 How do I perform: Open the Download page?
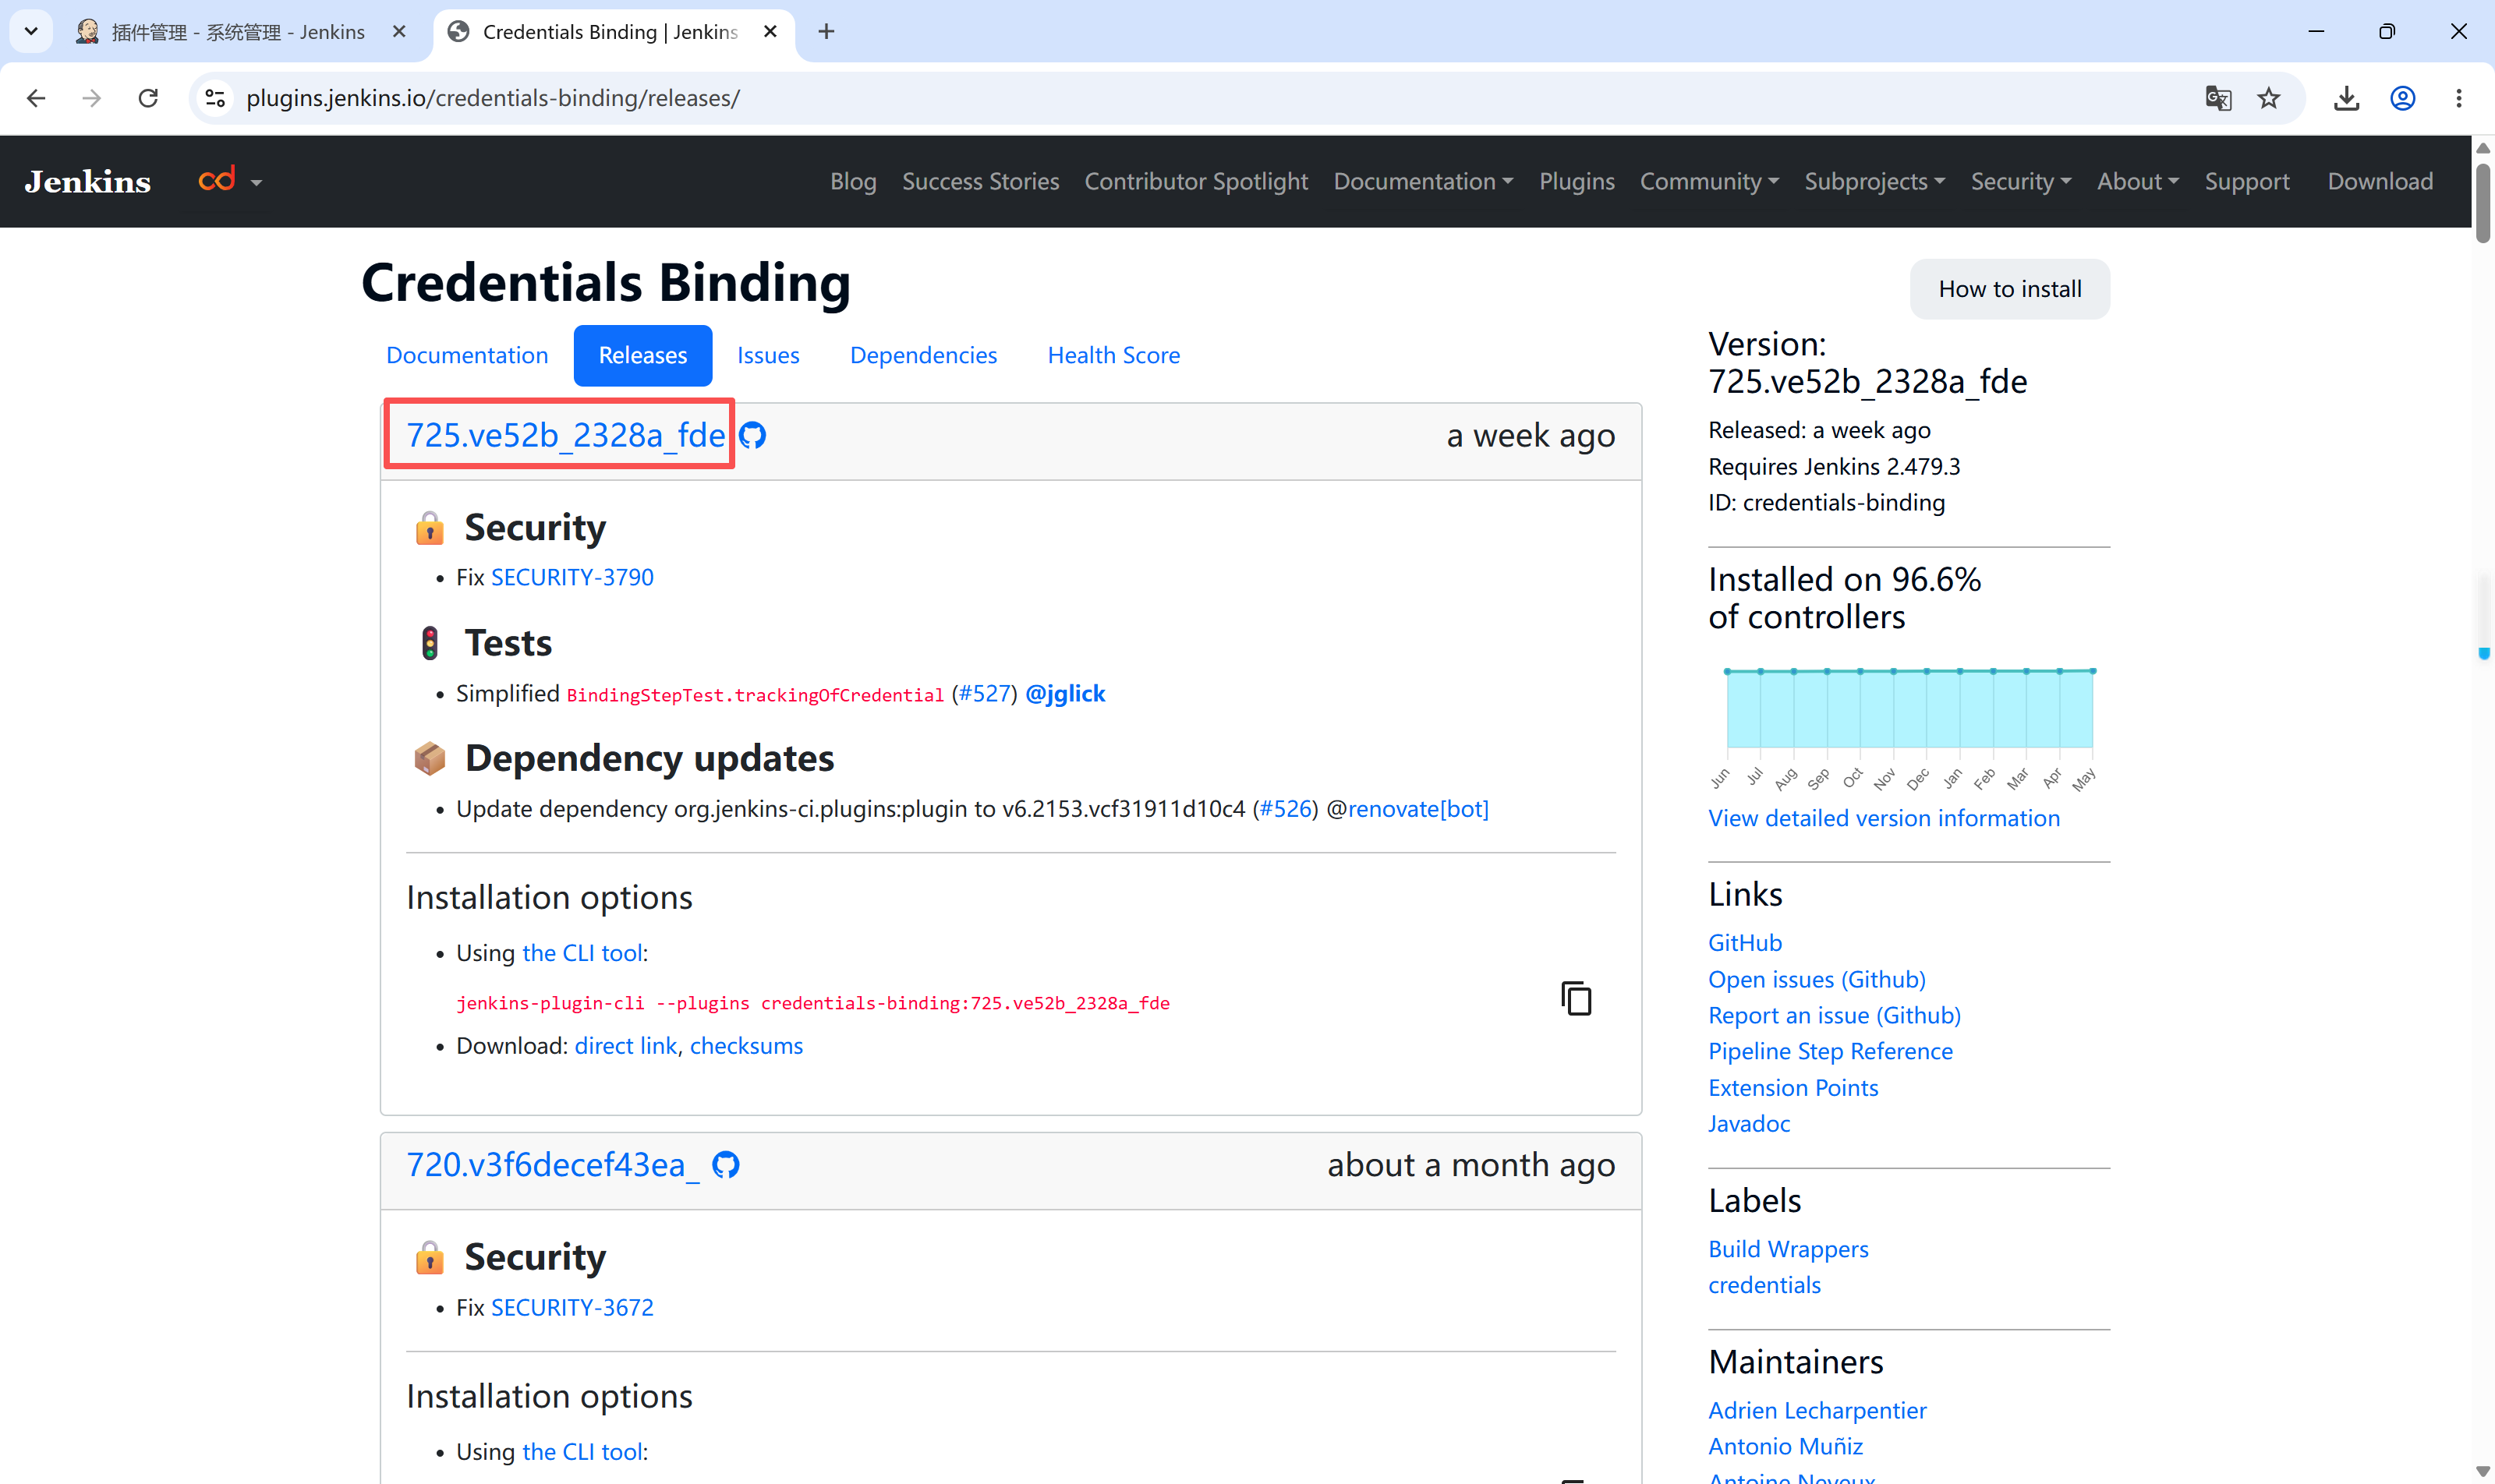pos(2380,182)
